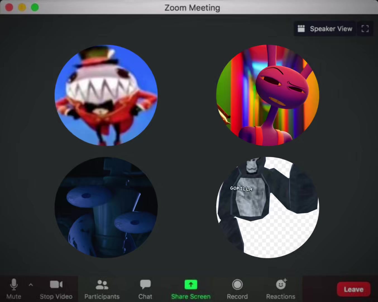
Task: Select the purple rabbit participant avatar
Action: tap(268, 95)
